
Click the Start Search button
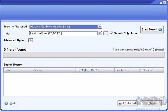pos(152,29)
